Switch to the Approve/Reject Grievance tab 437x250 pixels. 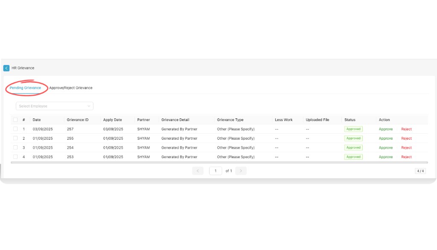71,88
